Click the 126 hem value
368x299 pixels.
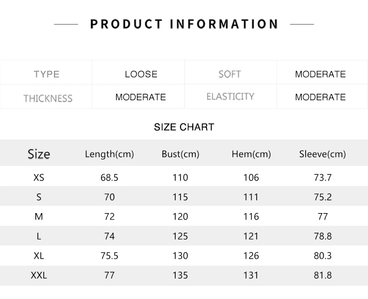tap(251, 255)
